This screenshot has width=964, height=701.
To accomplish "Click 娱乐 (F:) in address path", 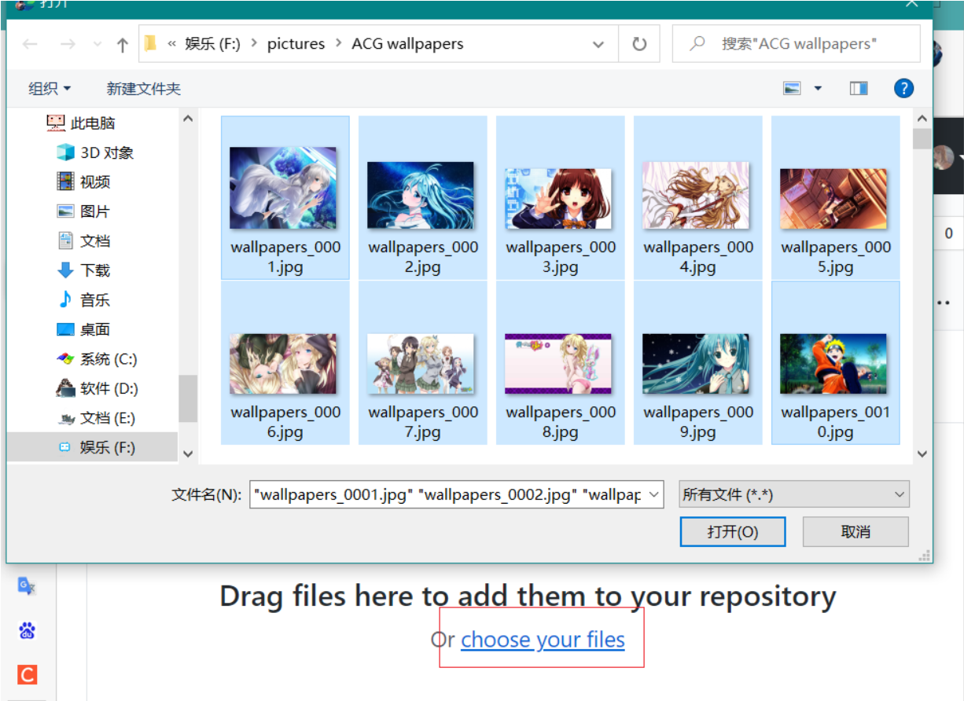I will (x=212, y=44).
